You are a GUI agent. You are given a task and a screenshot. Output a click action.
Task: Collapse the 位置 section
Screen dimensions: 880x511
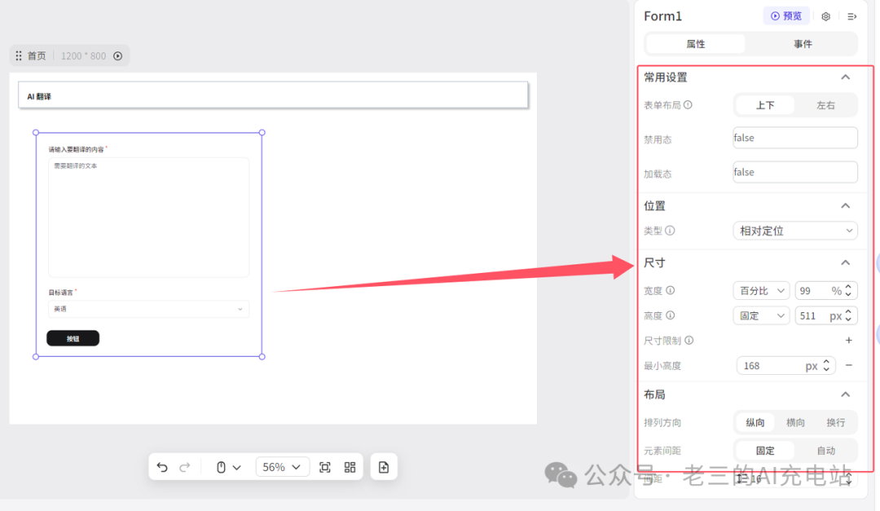pyautogui.click(x=845, y=205)
